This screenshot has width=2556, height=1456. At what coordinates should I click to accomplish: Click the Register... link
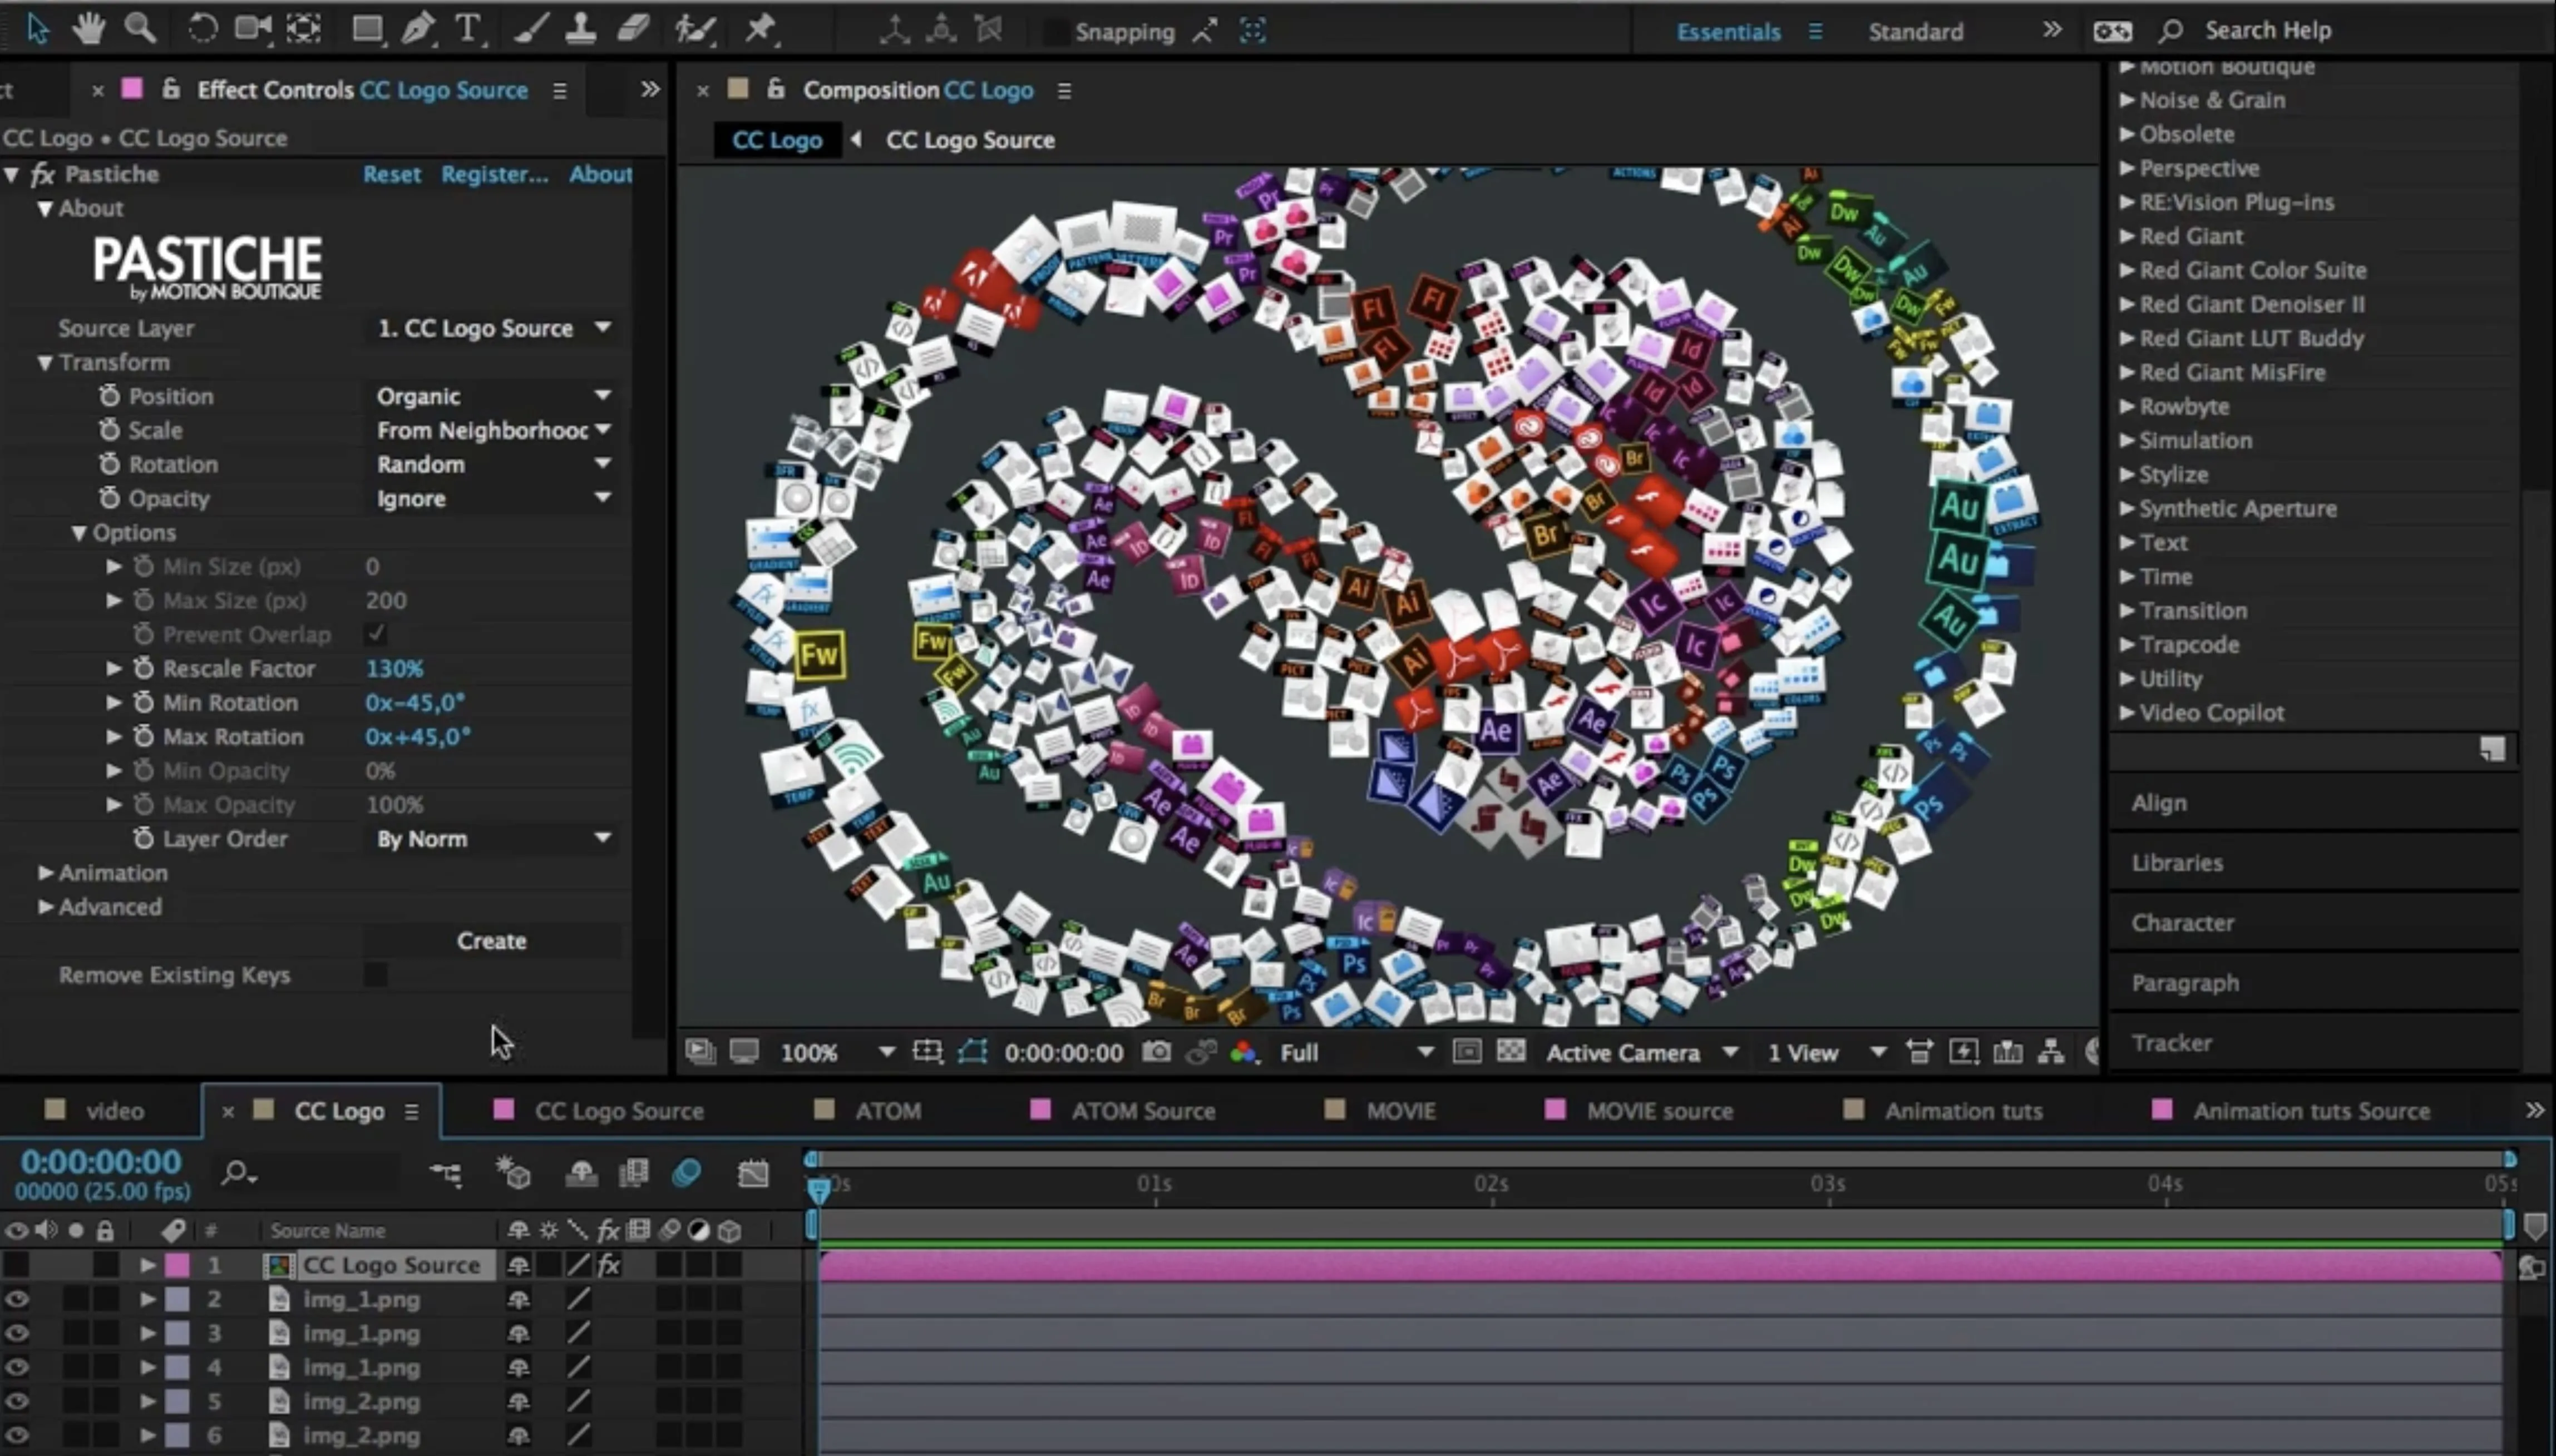coord(494,174)
